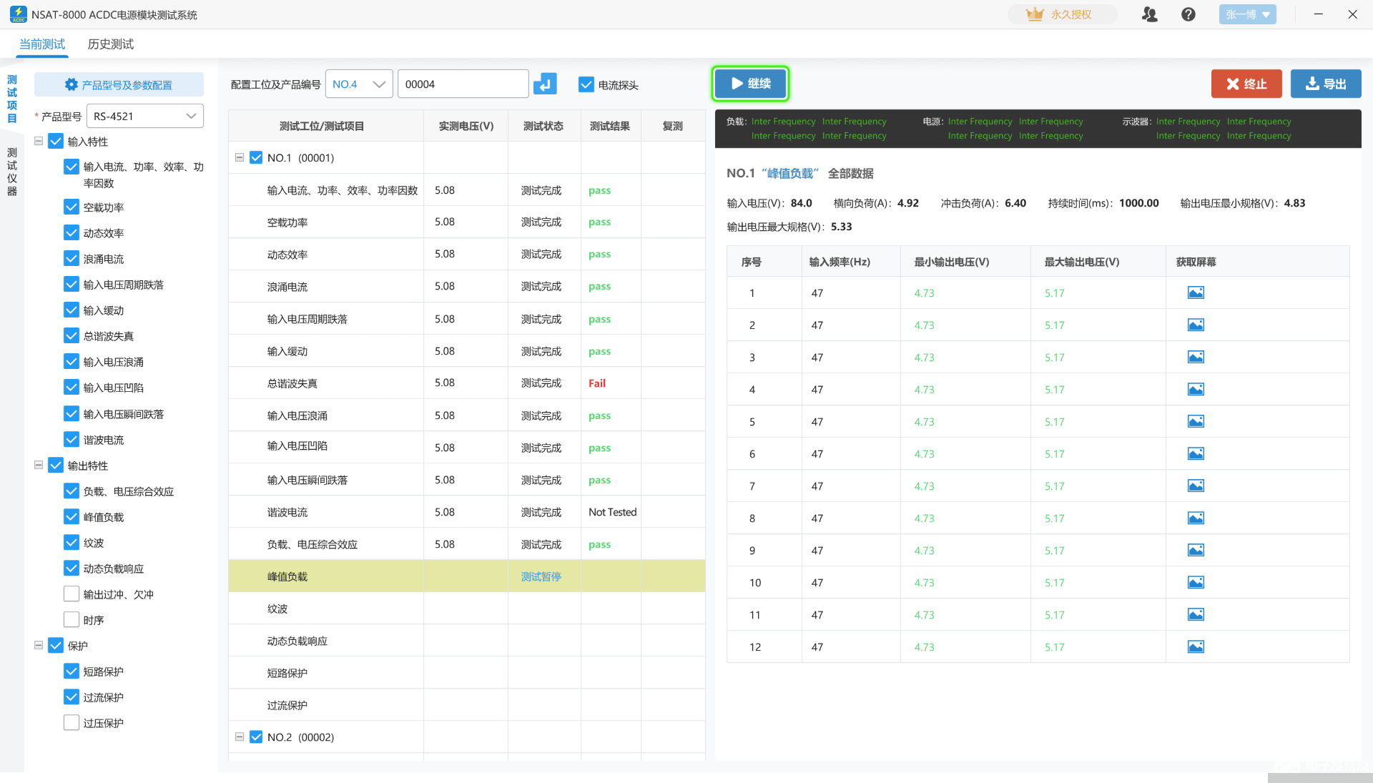
Task: View screenshot icon for row 3
Action: (x=1196, y=357)
